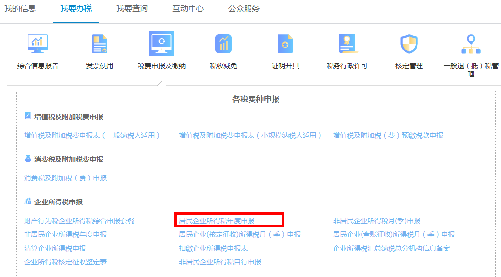The image size is (501, 277).
Task: Open 增值税及附加税(费)预缴税款申报 link
Action: [x=388, y=135]
